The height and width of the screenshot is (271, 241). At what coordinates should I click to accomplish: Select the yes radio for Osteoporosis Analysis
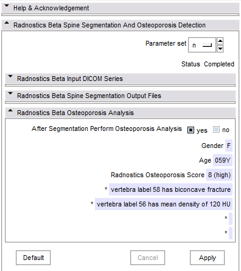pos(190,130)
